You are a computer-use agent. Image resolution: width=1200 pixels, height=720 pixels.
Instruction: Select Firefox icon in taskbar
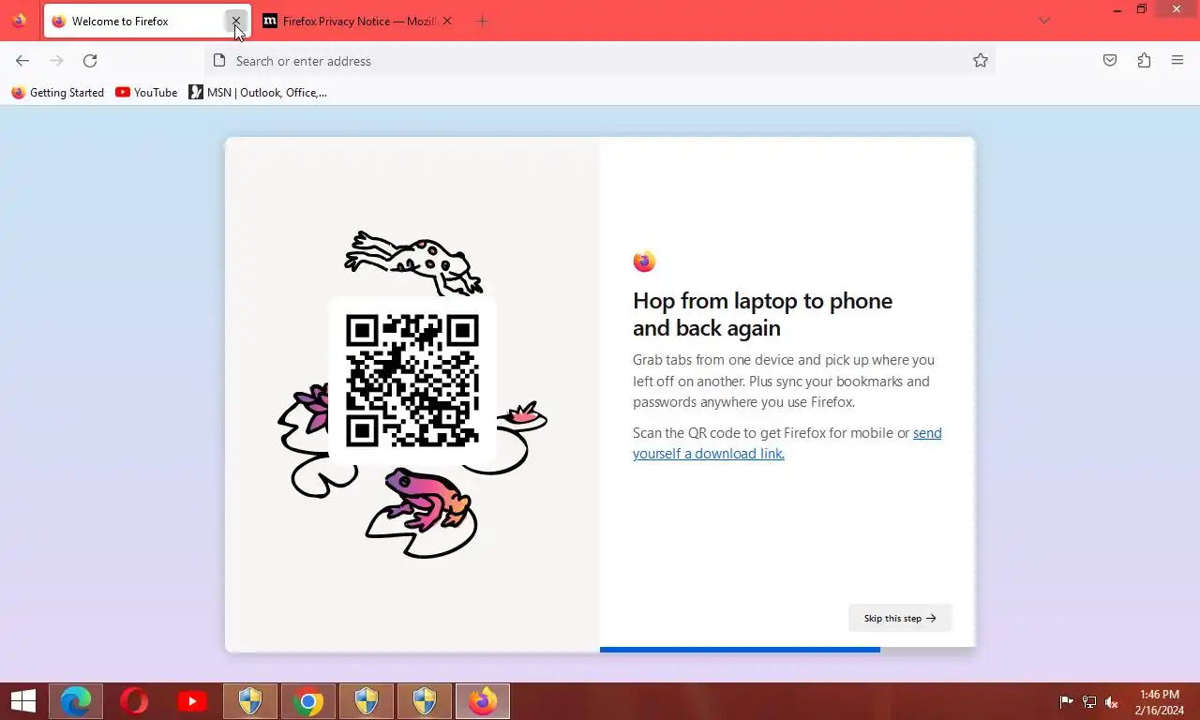(x=483, y=701)
